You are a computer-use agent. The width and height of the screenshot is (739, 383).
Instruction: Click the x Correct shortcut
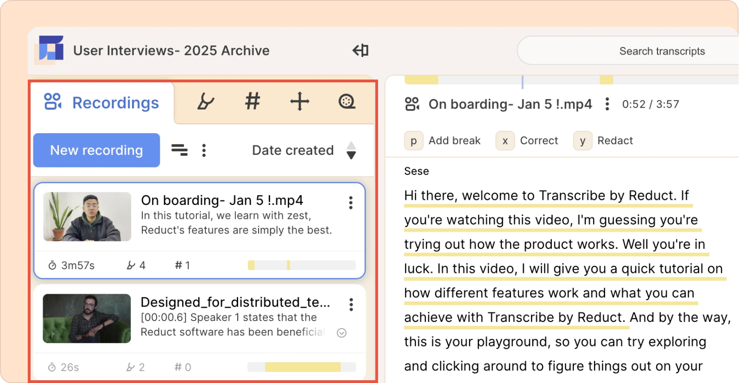tap(527, 141)
